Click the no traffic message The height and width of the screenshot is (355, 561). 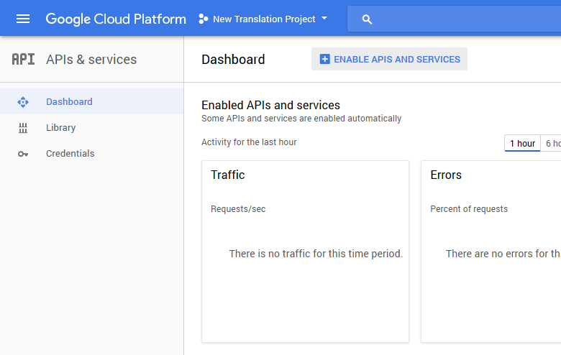(316, 254)
